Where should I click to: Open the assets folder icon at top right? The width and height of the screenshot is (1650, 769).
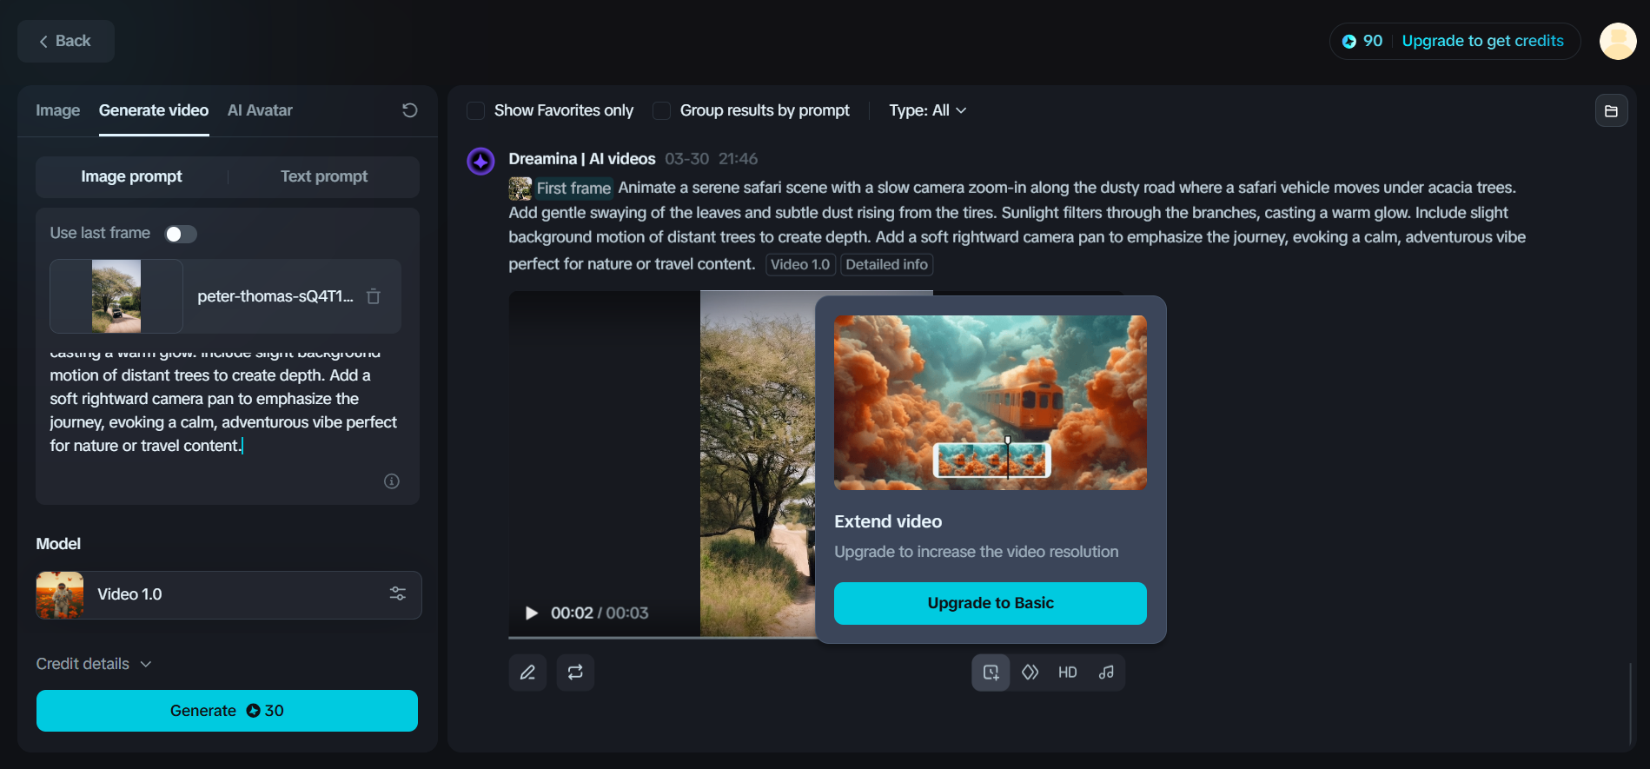point(1611,110)
